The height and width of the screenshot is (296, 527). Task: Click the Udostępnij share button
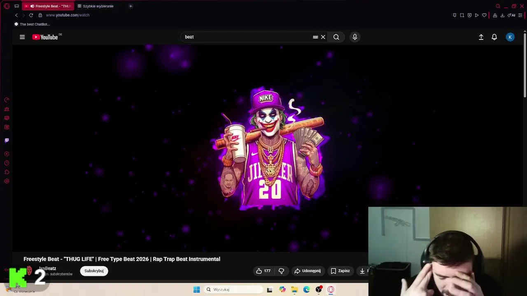tap(308, 271)
